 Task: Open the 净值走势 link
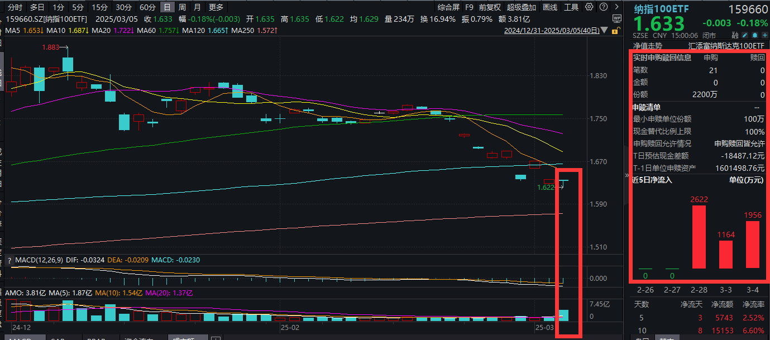coord(648,45)
